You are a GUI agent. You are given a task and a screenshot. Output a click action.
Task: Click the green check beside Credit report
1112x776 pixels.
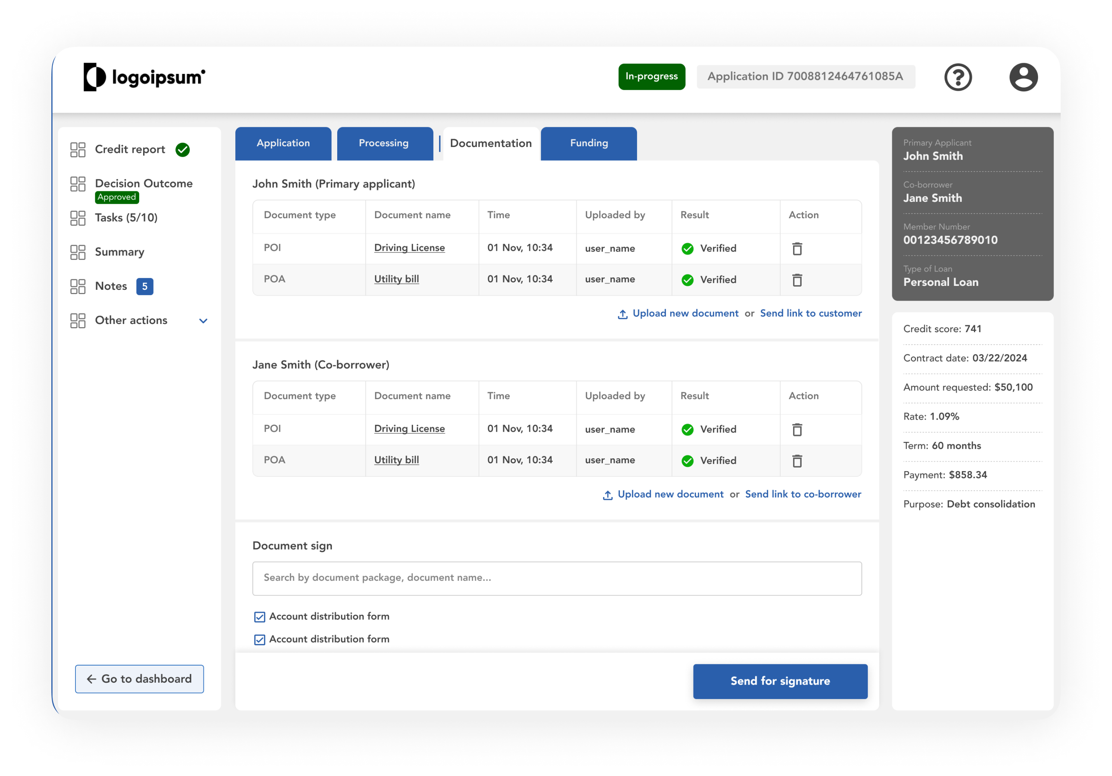(x=182, y=150)
